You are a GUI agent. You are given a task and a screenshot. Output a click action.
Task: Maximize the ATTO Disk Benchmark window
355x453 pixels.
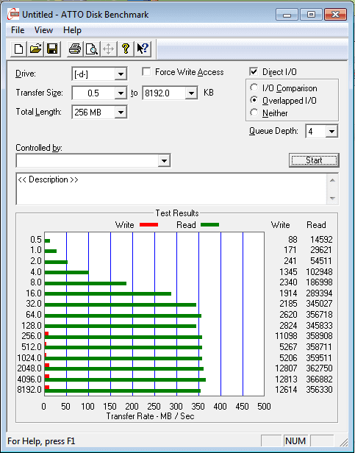(311, 14)
